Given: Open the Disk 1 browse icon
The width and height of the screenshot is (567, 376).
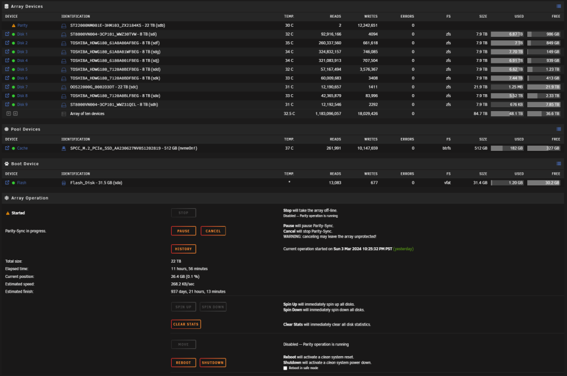Looking at the screenshot, I should [7, 34].
